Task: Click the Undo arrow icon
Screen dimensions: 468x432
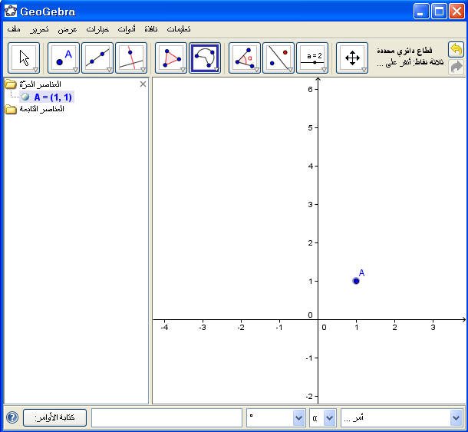Action: pyautogui.click(x=456, y=50)
